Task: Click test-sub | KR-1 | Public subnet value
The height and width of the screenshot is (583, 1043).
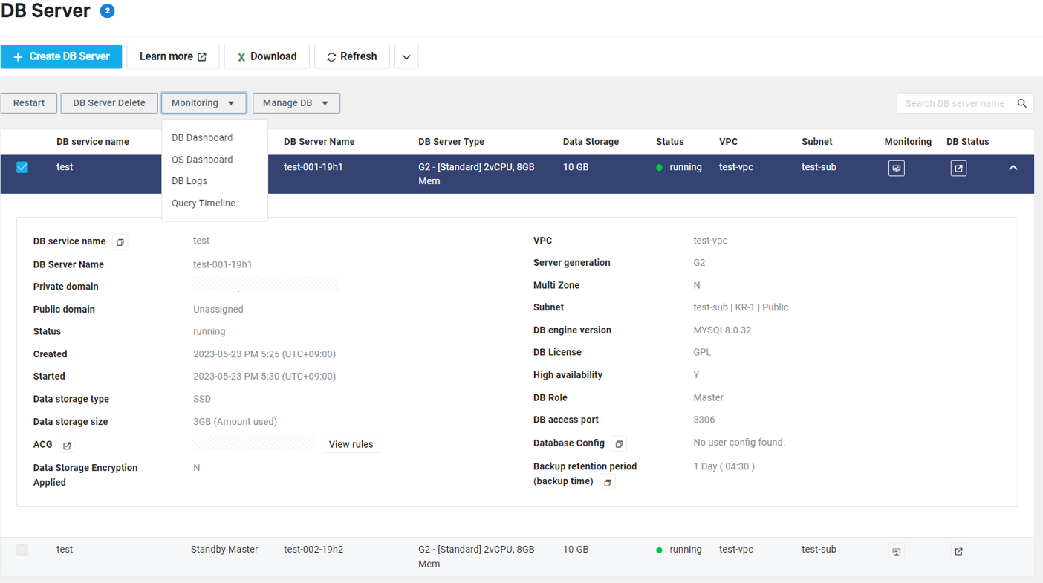Action: [x=741, y=307]
